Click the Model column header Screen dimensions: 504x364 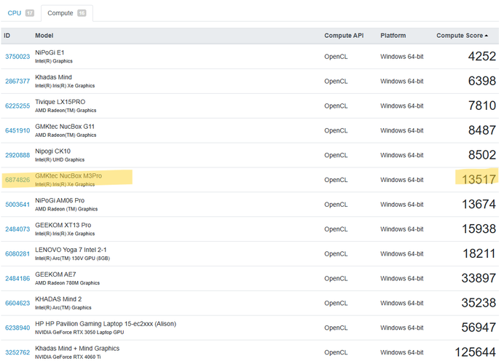(44, 36)
